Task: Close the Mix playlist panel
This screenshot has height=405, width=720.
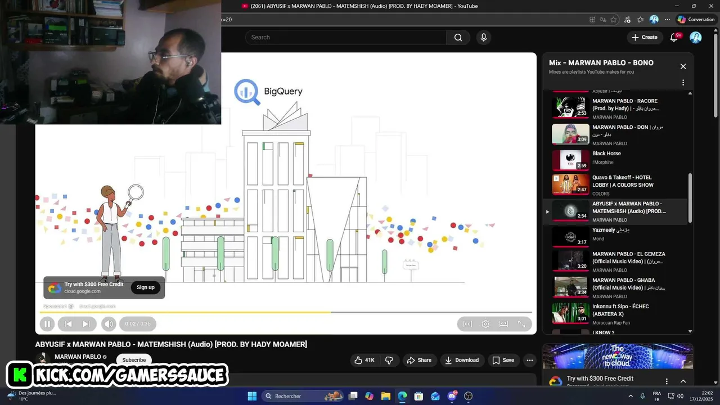Action: (683, 66)
